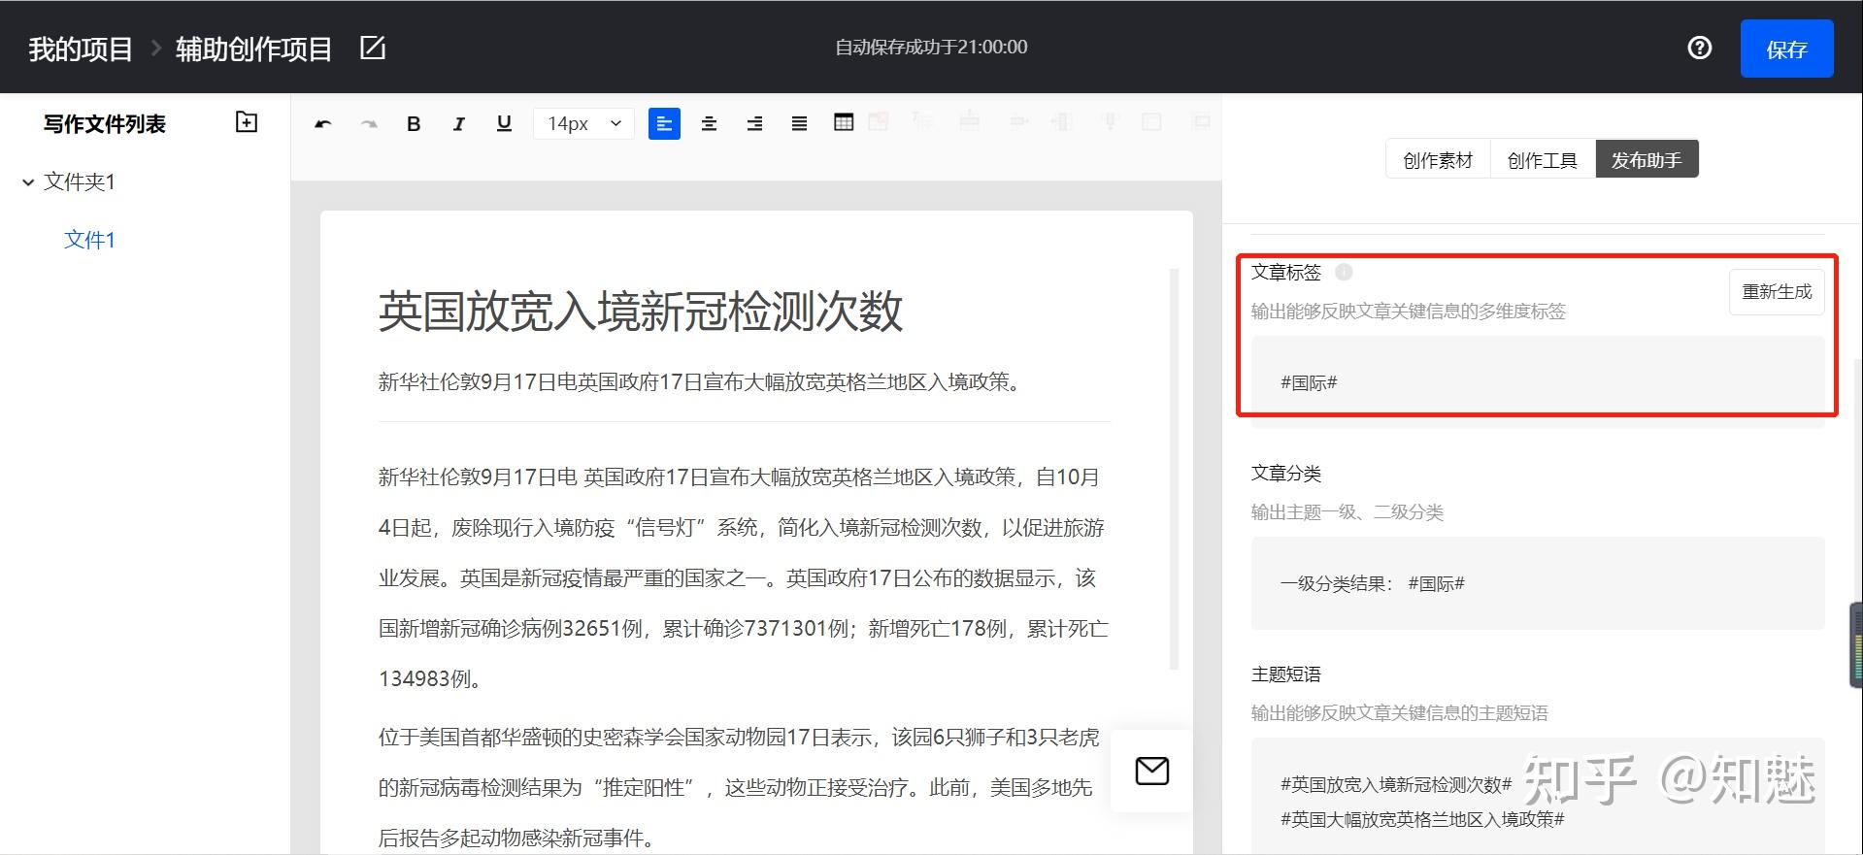Image resolution: width=1863 pixels, height=855 pixels.
Task: Click the insert table icon
Action: click(844, 122)
